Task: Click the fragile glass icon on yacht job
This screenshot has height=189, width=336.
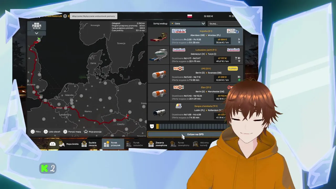Action: tap(236, 58)
